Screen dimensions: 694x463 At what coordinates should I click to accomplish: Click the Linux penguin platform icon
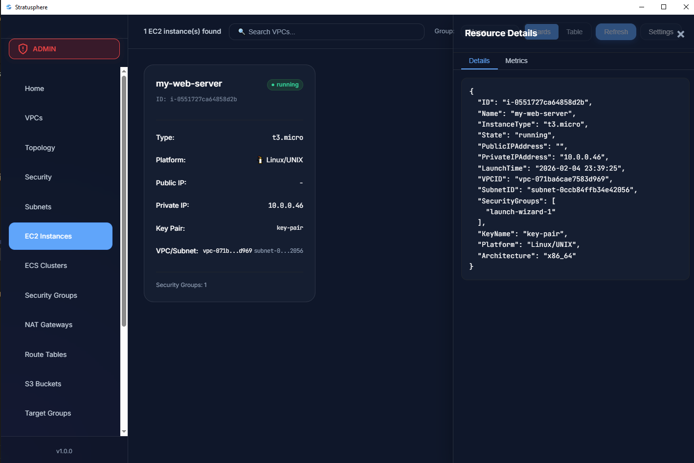click(260, 160)
